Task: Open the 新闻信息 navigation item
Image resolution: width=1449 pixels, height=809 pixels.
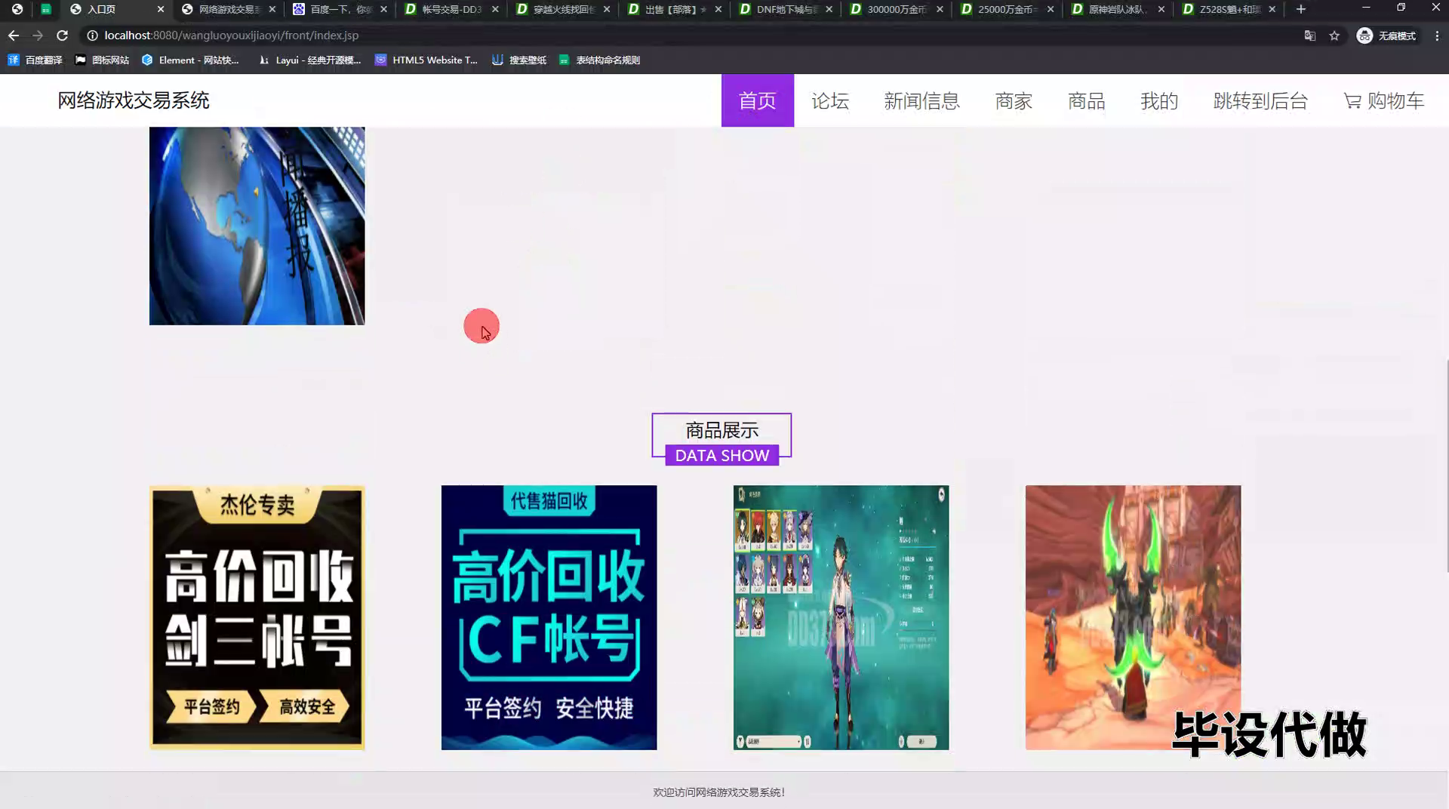Action: tap(921, 100)
